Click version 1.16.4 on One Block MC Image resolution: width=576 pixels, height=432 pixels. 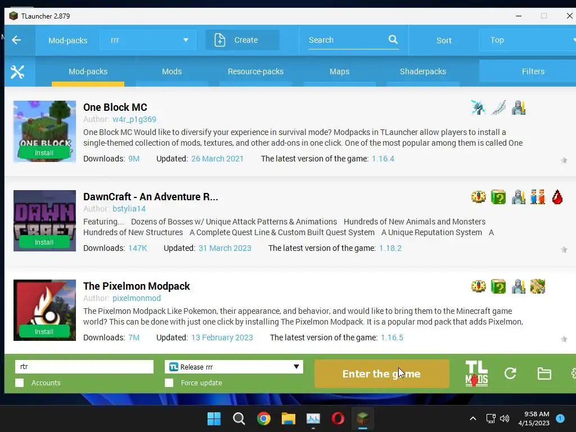(382, 159)
